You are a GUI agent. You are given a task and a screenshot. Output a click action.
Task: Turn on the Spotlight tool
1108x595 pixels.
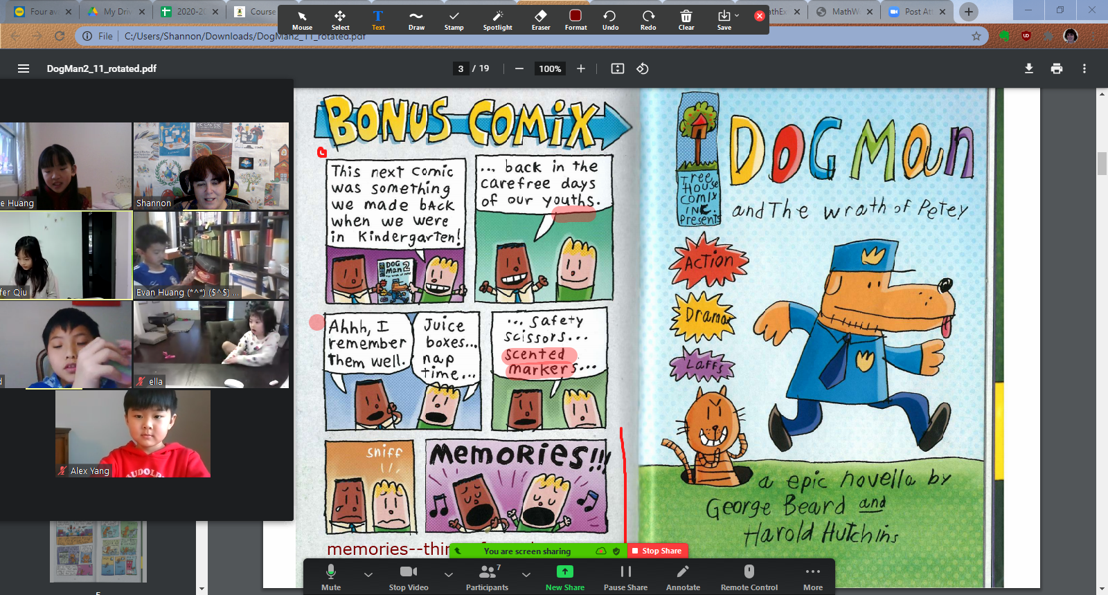(498, 20)
